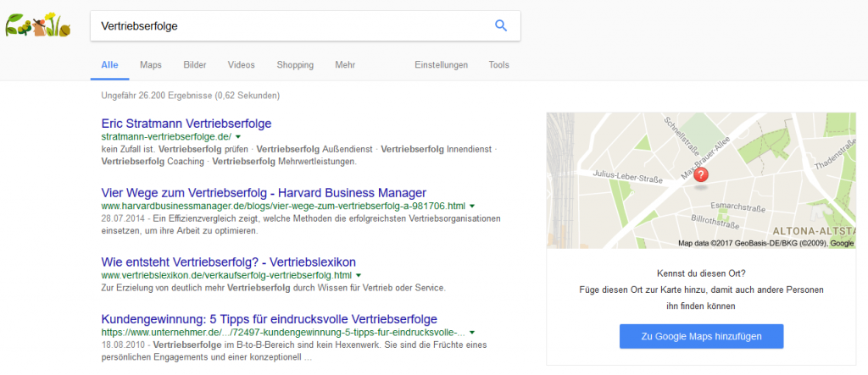Click Zu Google Maps hinzufügen button
Screen dimensions: 868x375
(x=701, y=336)
